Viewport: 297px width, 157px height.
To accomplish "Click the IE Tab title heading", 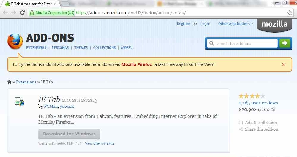I will [x=49, y=99].
